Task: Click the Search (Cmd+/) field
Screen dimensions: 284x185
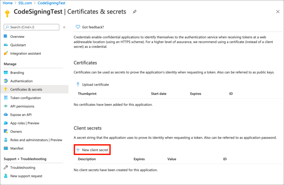Action: coord(31,27)
